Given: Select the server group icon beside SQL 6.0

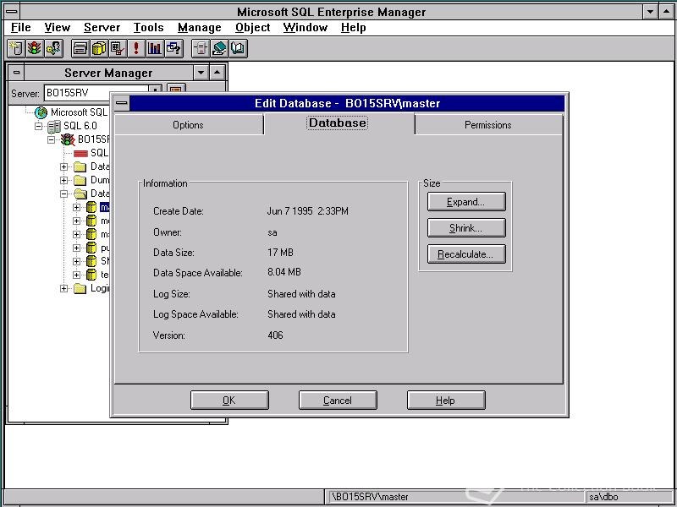Looking at the screenshot, I should (54, 126).
